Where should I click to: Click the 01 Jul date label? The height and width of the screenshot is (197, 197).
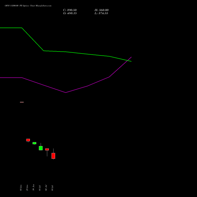pyautogui.click(x=40, y=188)
